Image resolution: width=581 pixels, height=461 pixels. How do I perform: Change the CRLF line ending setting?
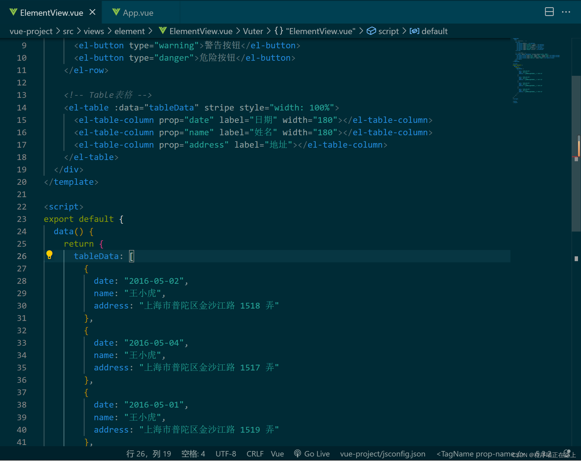[x=255, y=454]
